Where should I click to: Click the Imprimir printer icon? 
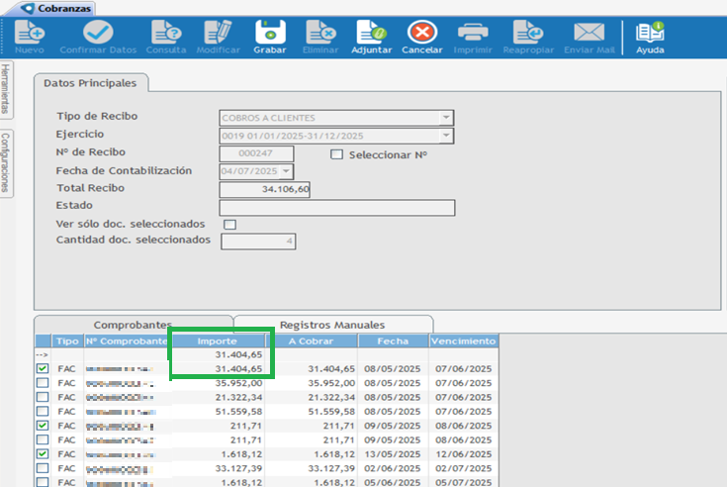click(473, 34)
